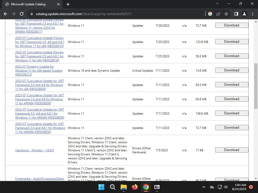Open the KB5028415 Cumulative Update Preview link

[40, 42]
